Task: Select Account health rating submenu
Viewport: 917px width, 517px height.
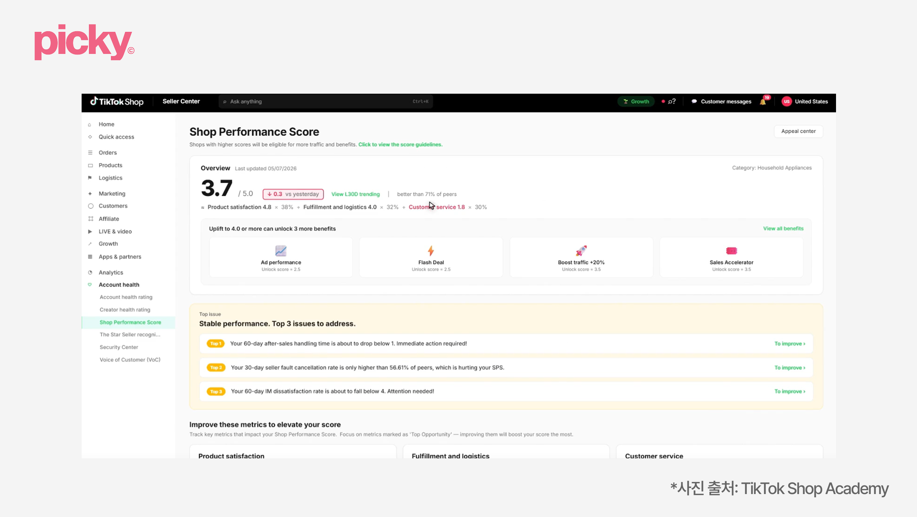Action: (x=126, y=297)
